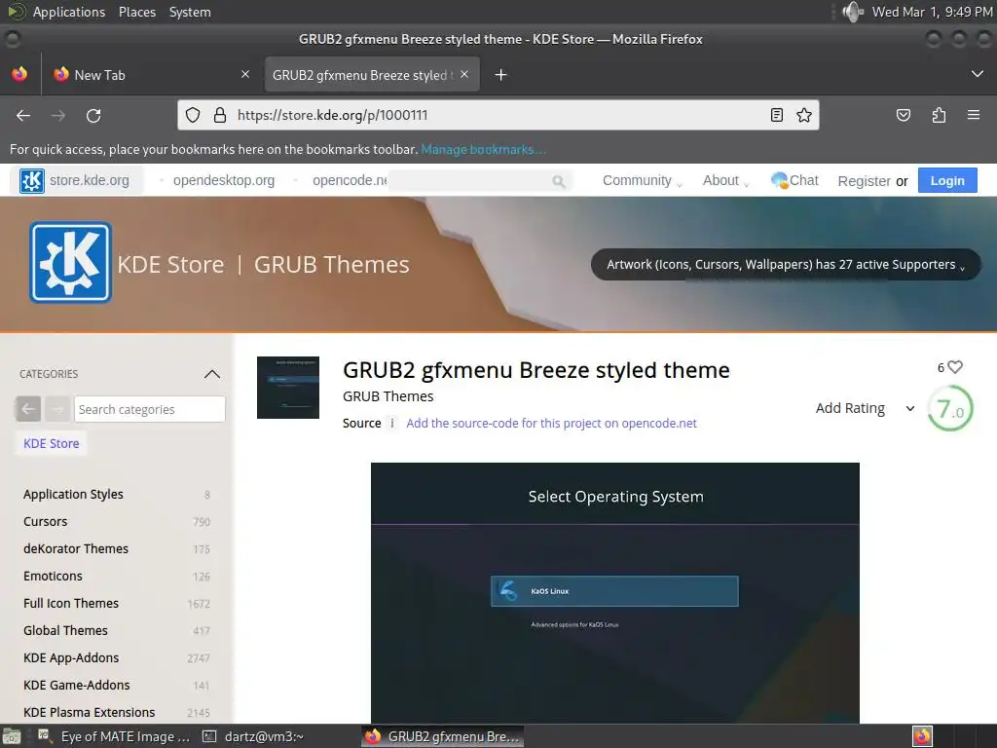Click Add the source-code on opencode.net link
Image resolution: width=997 pixels, height=748 pixels.
(551, 423)
